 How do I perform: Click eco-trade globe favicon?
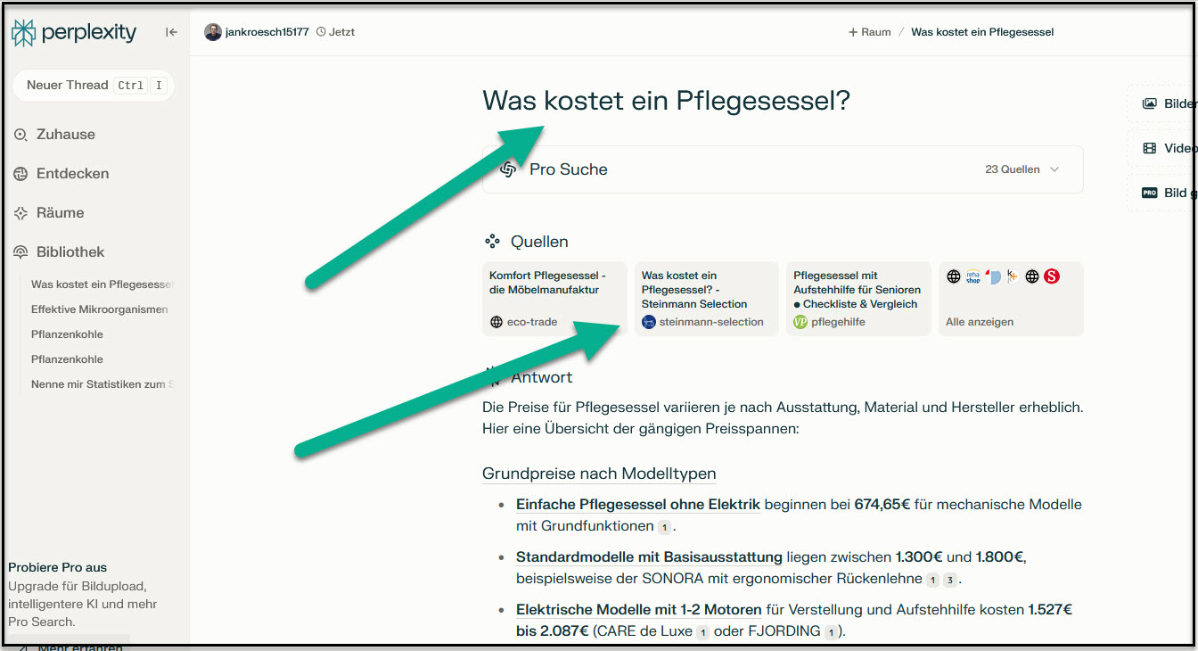[x=496, y=322]
